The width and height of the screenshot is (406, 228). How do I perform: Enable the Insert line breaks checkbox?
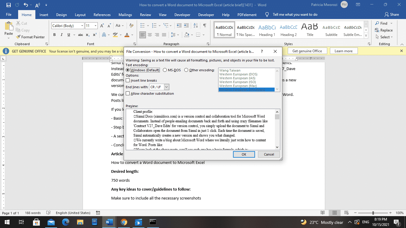click(128, 80)
